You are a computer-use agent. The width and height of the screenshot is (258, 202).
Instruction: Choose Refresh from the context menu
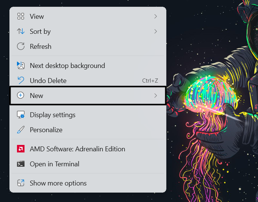[x=41, y=47]
